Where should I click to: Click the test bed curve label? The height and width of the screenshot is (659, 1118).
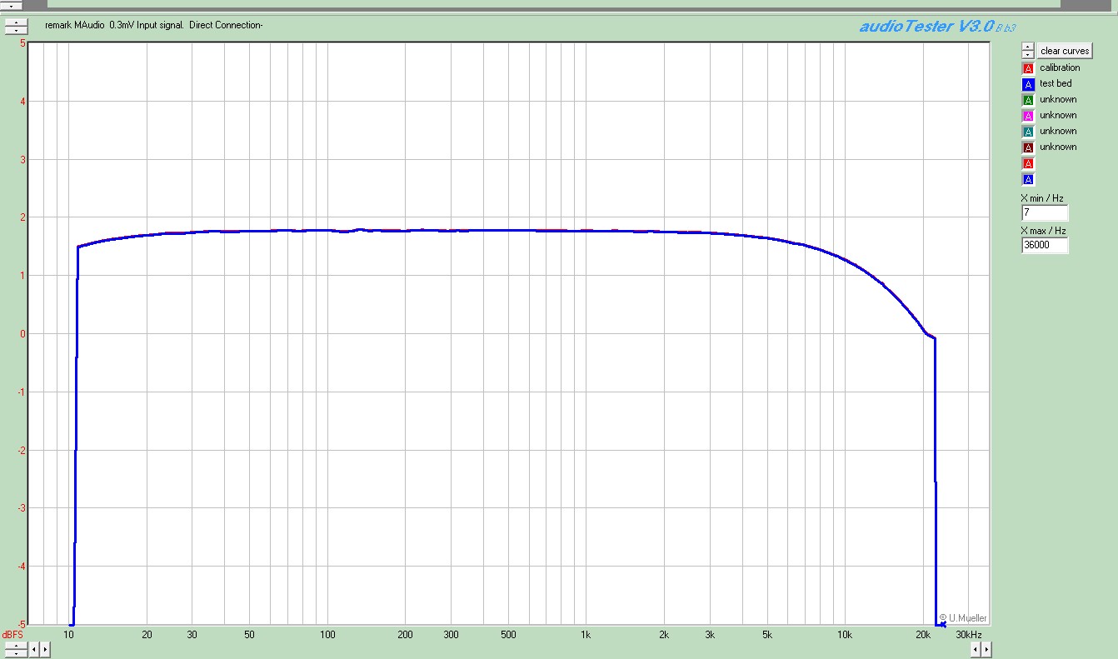tap(1056, 84)
